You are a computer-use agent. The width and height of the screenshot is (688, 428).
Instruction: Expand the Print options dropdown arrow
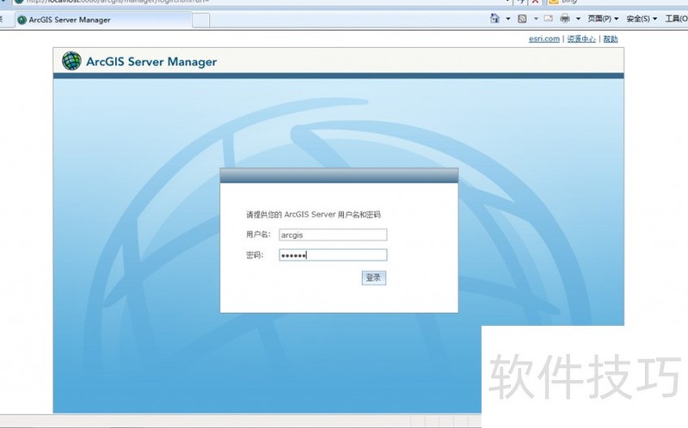(578, 18)
